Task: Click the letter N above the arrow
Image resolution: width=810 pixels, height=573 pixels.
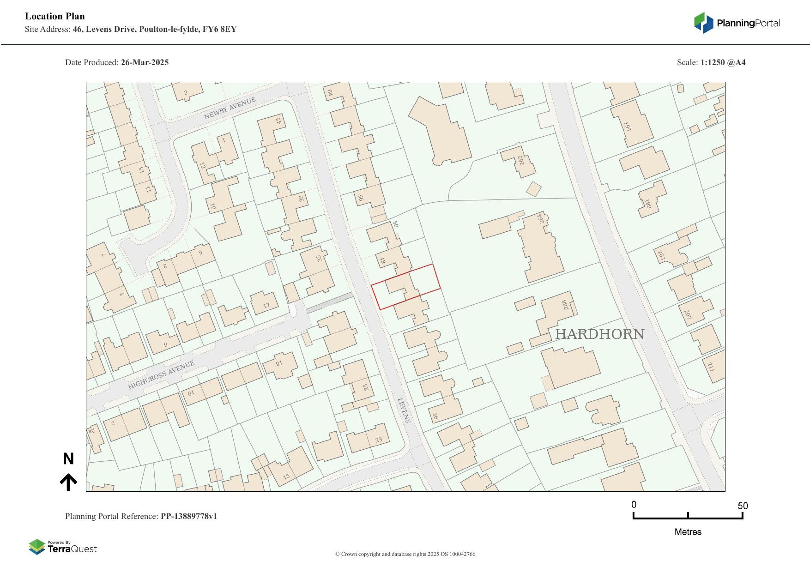Action: (68, 459)
